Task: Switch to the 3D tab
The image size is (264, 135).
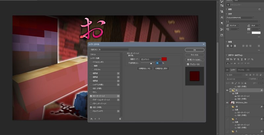Action: pos(227,70)
